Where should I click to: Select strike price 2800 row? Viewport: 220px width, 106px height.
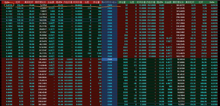tap(109, 23)
